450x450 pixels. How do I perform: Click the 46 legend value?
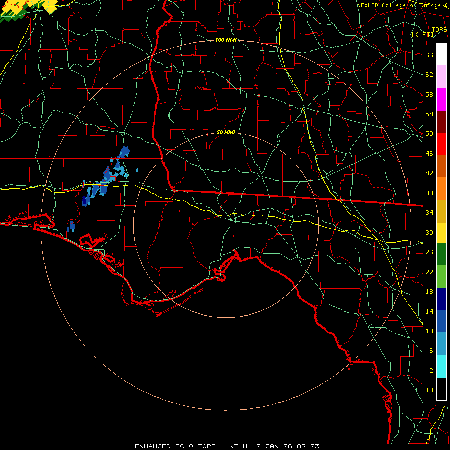click(x=429, y=153)
